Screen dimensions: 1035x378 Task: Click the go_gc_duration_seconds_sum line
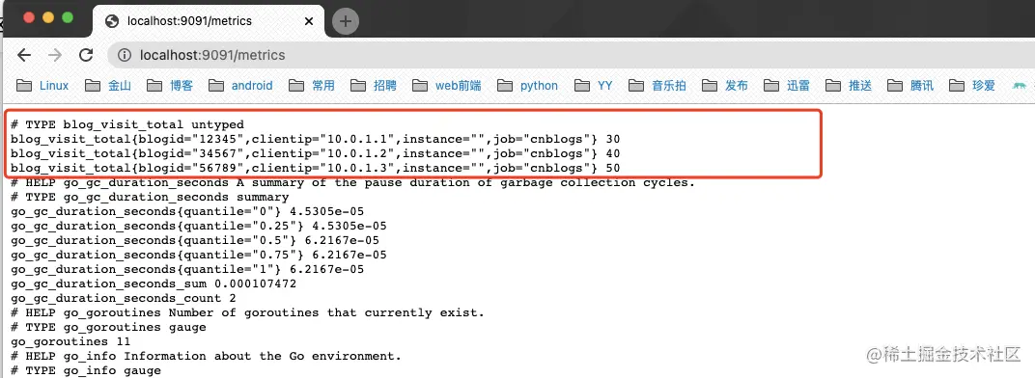154,283
